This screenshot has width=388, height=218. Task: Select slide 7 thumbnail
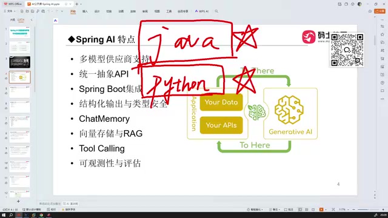[19, 122]
